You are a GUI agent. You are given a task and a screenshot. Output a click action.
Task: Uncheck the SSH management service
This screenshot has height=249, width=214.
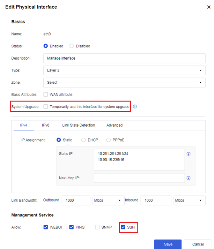pyautogui.click(x=123, y=227)
